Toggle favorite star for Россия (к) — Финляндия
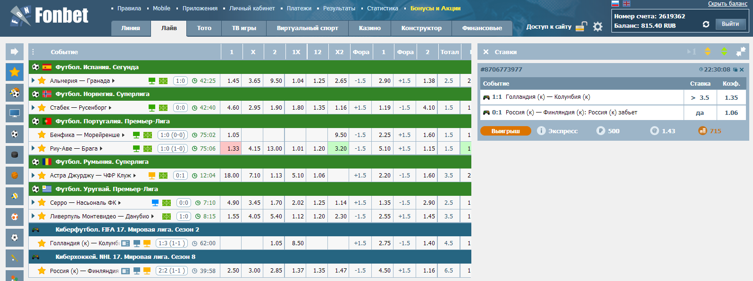753x281 pixels. pyautogui.click(x=42, y=271)
